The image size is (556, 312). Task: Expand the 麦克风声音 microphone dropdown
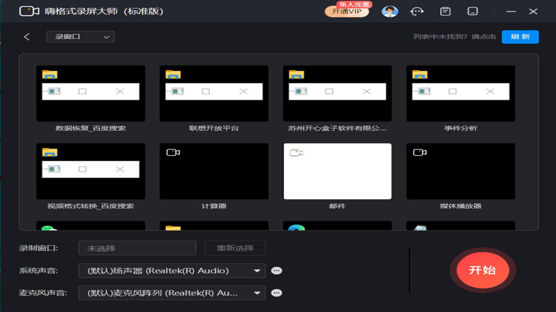(172, 293)
